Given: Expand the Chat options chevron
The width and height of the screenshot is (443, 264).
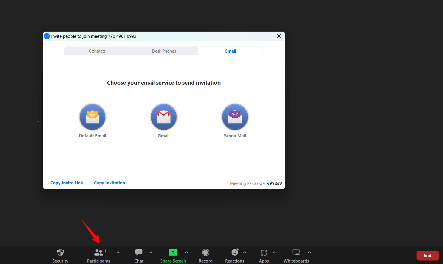Looking at the screenshot, I should (x=151, y=252).
